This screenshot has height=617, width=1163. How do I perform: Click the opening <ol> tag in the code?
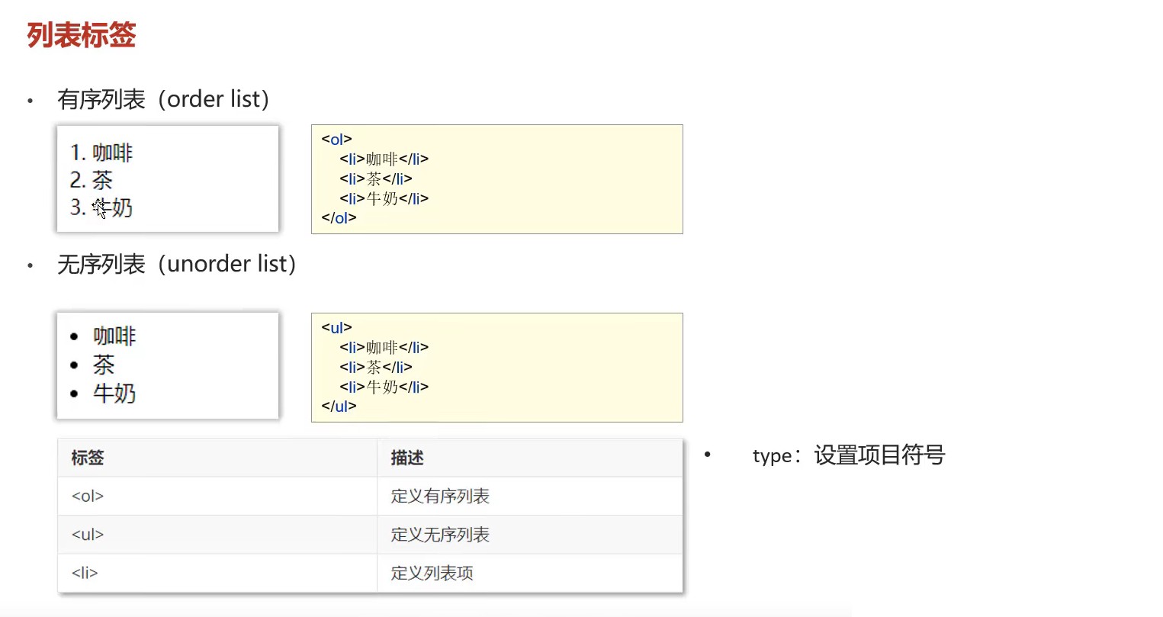click(x=336, y=140)
